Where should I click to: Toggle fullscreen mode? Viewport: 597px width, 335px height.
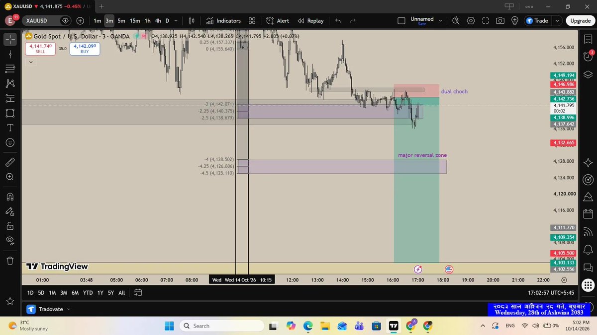click(486, 21)
